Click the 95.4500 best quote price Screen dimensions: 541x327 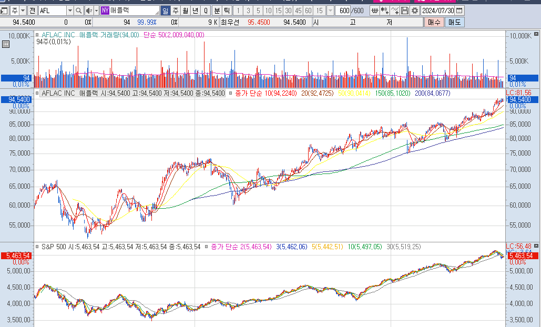tap(259, 22)
